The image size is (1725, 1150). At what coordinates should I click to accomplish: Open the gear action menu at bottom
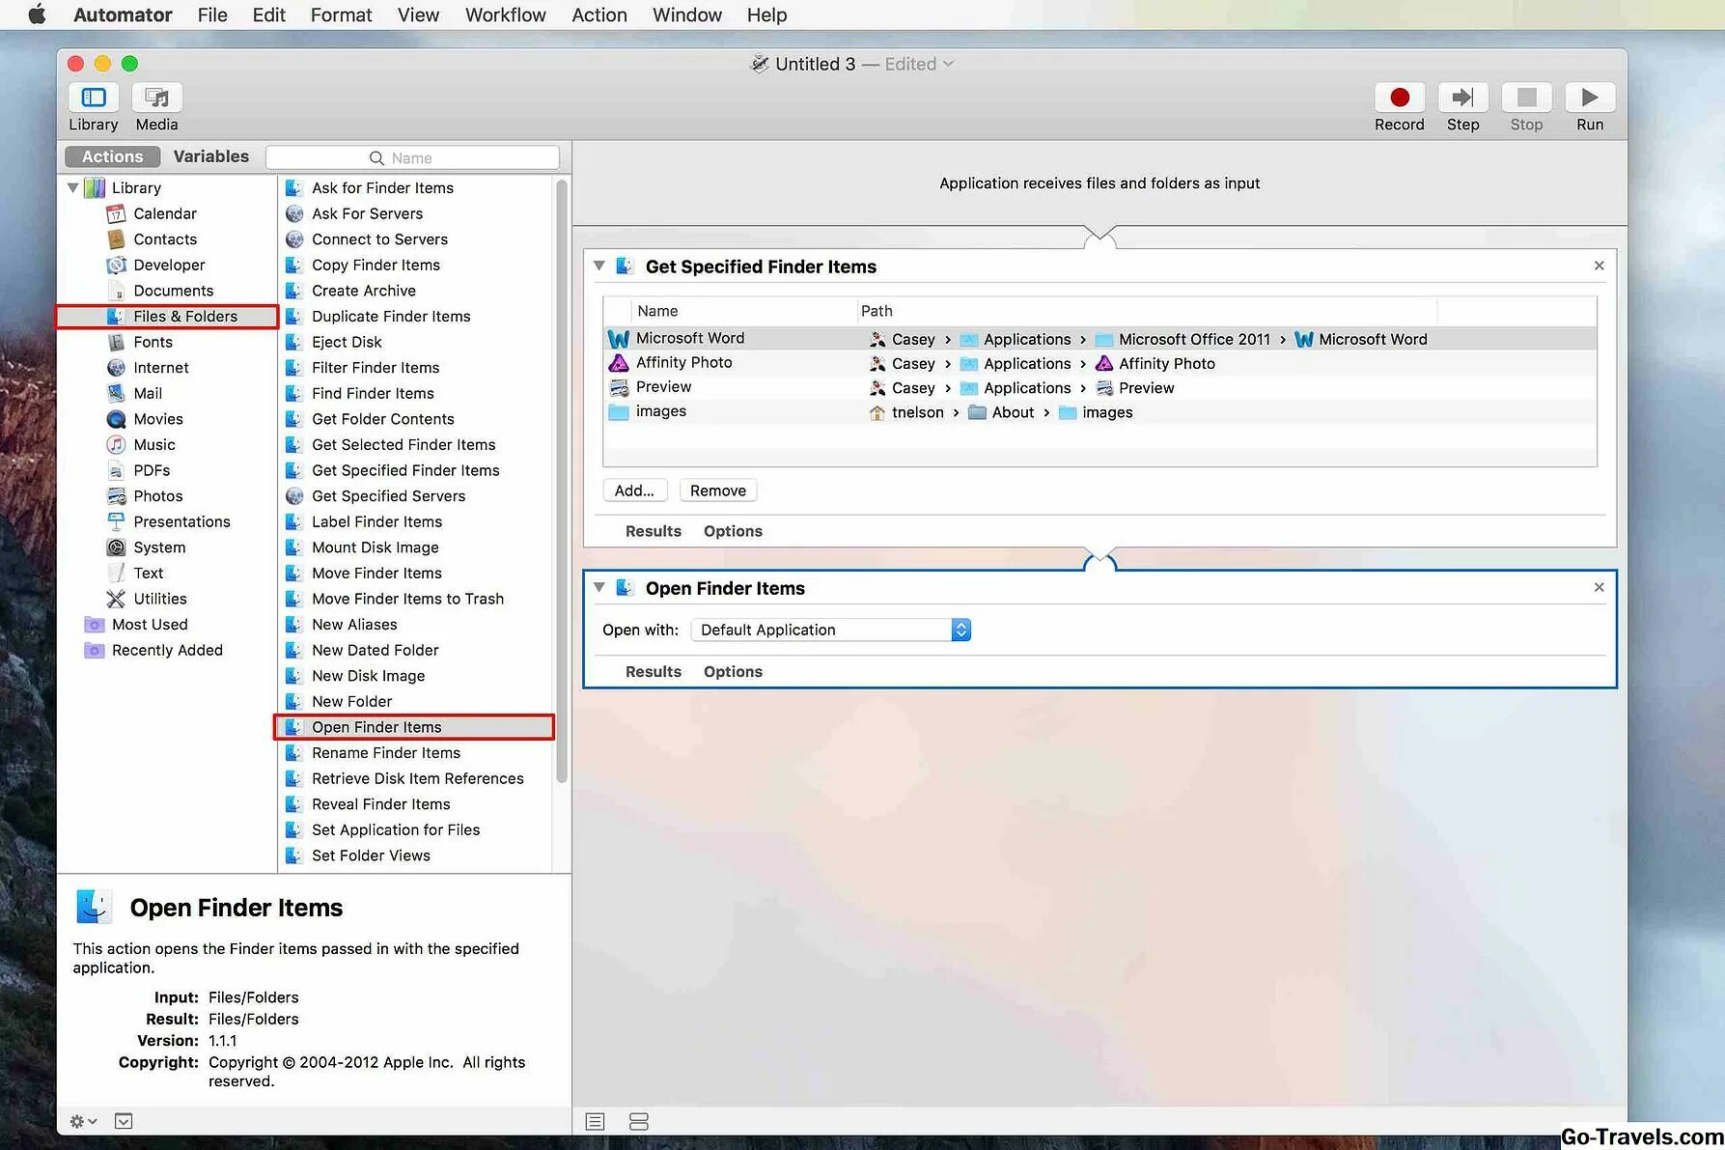tap(83, 1121)
